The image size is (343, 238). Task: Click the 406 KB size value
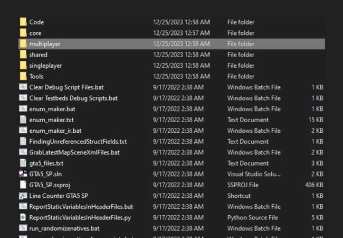pyautogui.click(x=314, y=185)
